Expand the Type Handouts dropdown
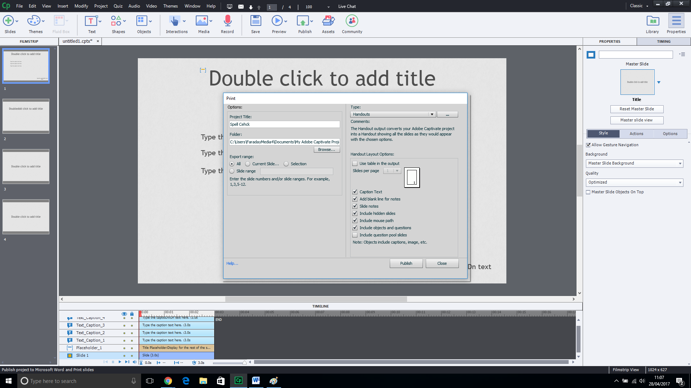This screenshot has width=691, height=388. pos(432,114)
